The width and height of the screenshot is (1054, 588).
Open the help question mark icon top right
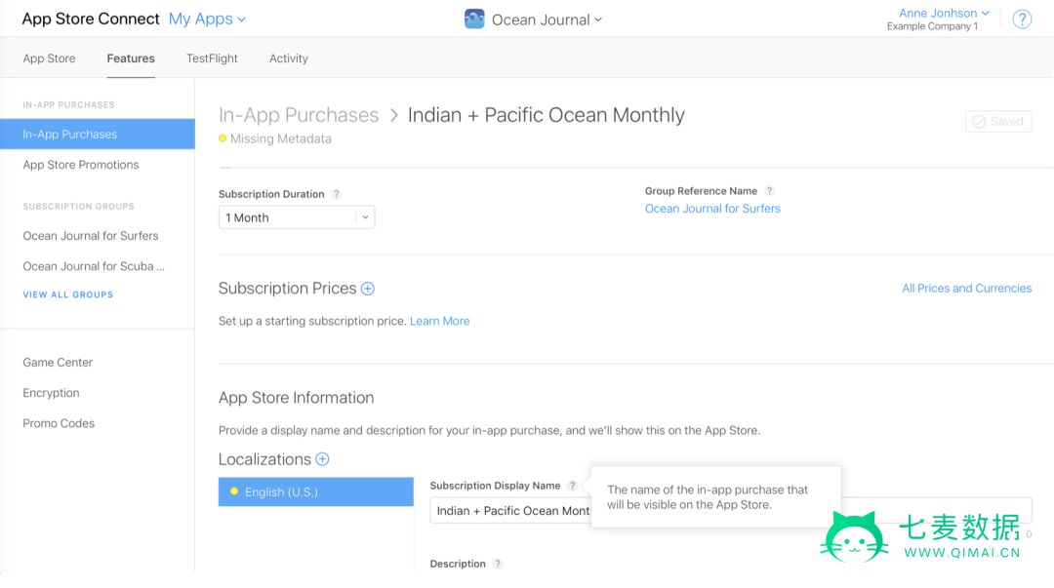point(1022,19)
